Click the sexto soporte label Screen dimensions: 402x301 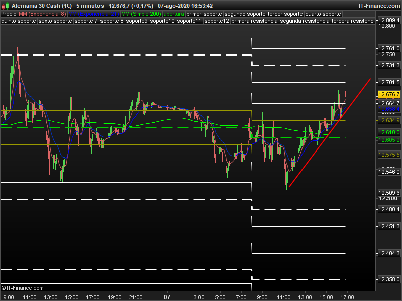coord(55,21)
